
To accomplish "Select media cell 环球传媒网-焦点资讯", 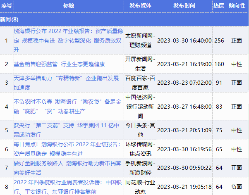I will [x=140, y=149].
